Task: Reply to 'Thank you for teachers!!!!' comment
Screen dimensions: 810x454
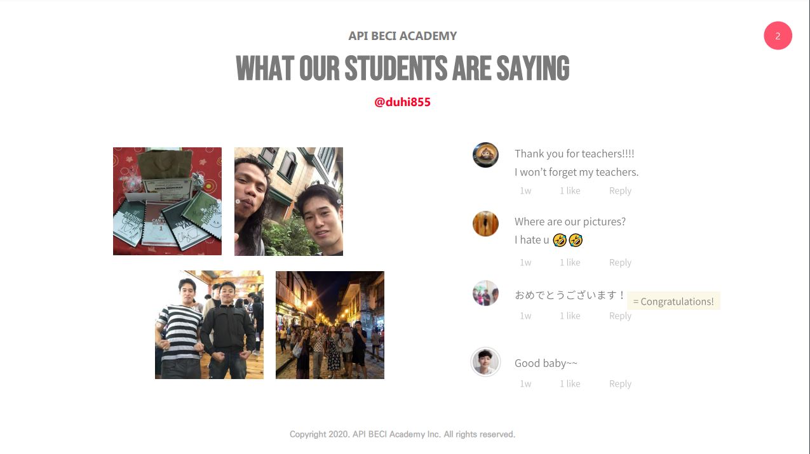Action: coord(620,190)
